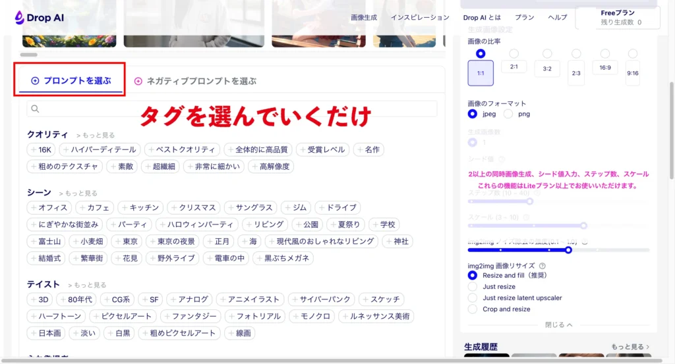Collapse settings with 閉じる
The width and height of the screenshot is (675, 364).
point(559,325)
